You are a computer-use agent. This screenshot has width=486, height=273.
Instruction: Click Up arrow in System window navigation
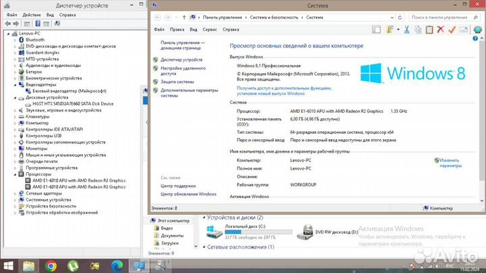[x=184, y=18]
